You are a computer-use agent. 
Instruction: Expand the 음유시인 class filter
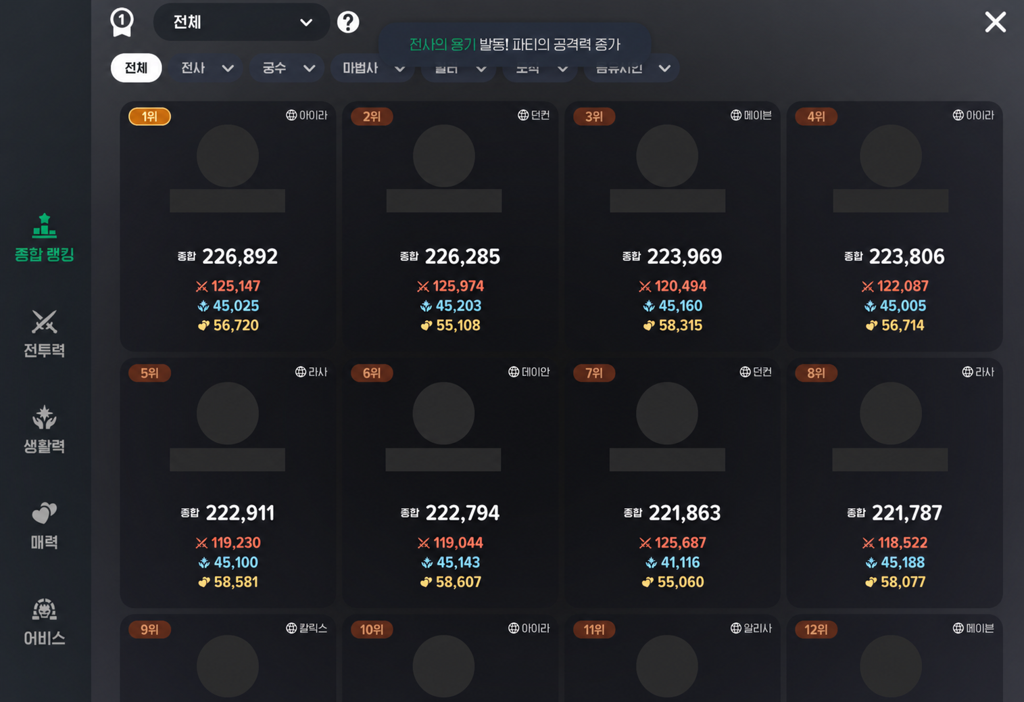(x=631, y=68)
